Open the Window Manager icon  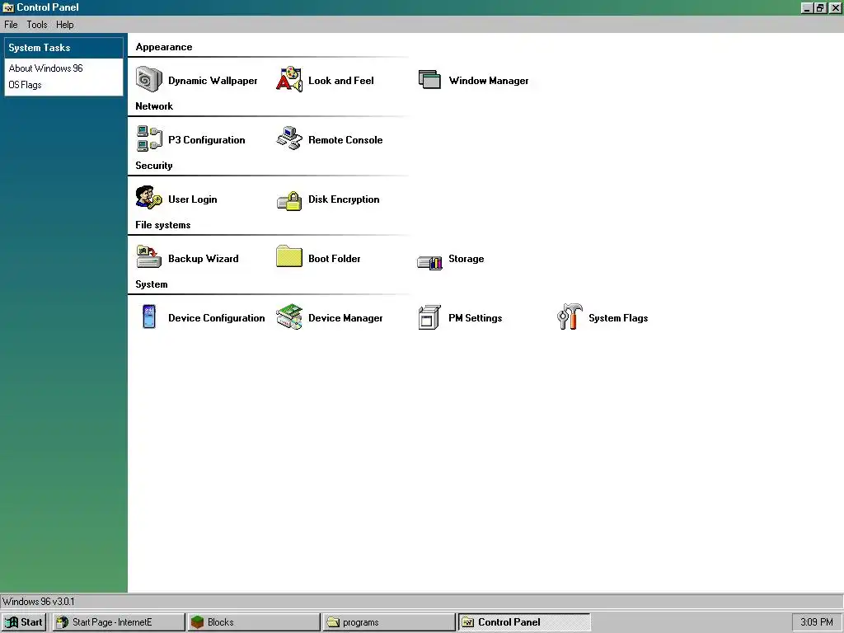click(429, 80)
